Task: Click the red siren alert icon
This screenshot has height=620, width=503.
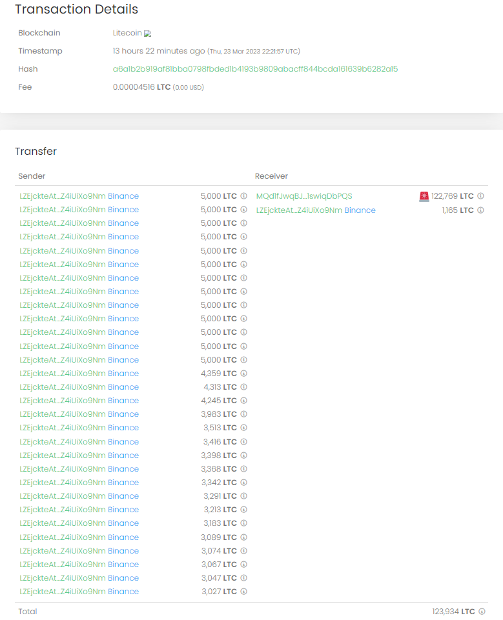Action: click(x=424, y=196)
